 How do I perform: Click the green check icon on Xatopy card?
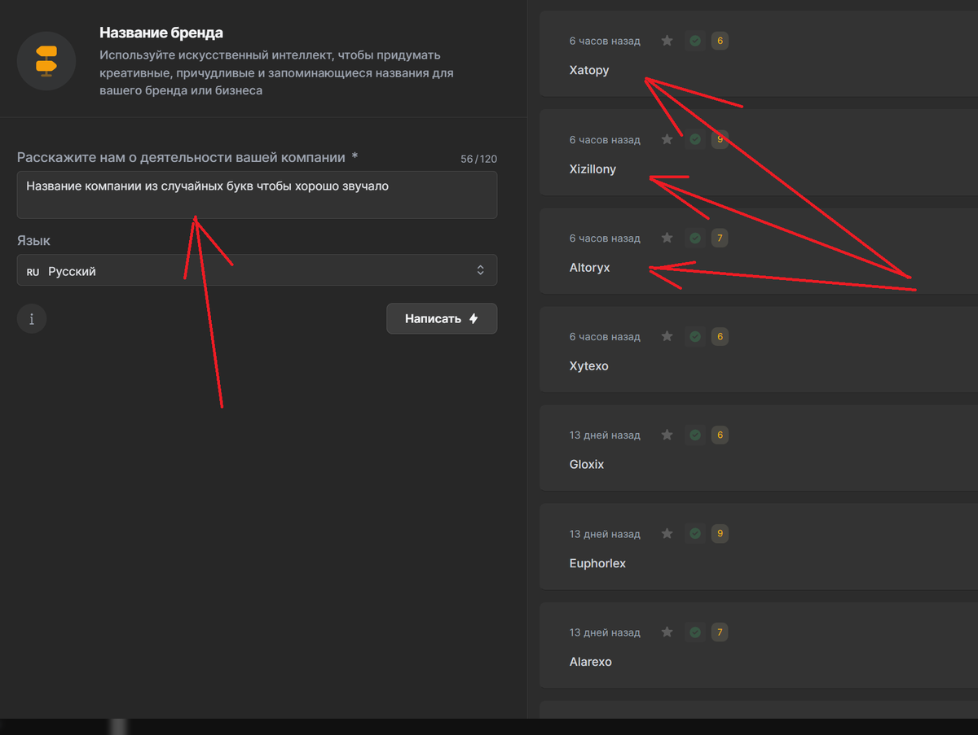tap(695, 41)
